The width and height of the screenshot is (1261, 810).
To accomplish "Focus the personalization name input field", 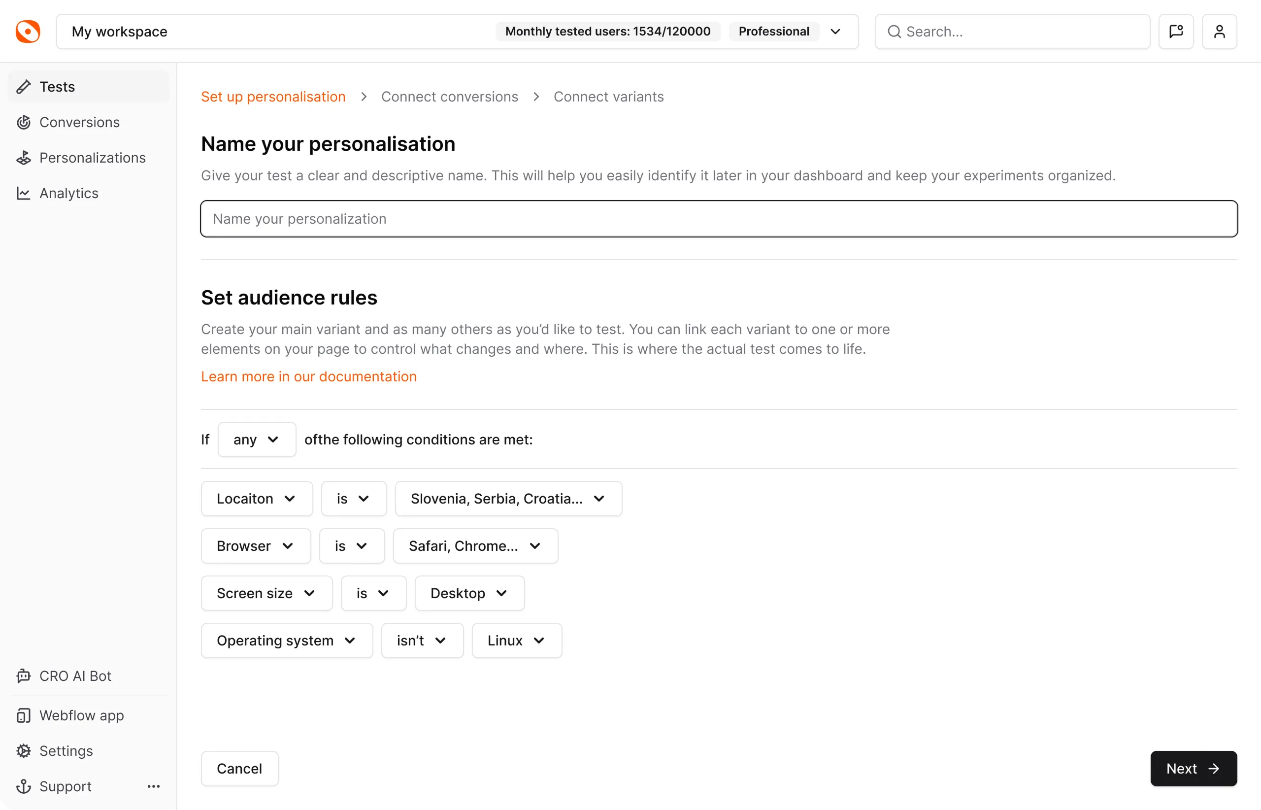I will (718, 219).
